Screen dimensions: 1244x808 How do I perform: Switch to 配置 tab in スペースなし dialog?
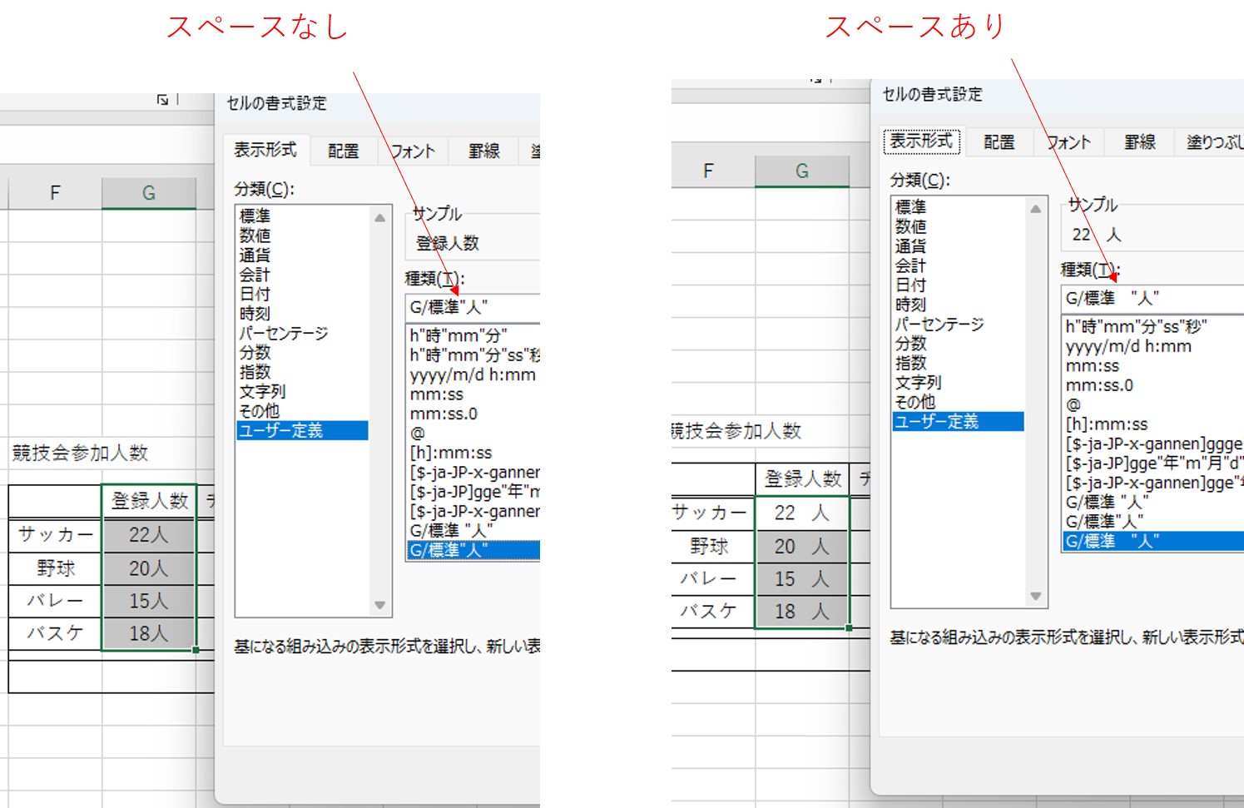tap(343, 151)
